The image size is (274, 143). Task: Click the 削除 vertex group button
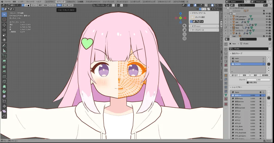coord(244,75)
